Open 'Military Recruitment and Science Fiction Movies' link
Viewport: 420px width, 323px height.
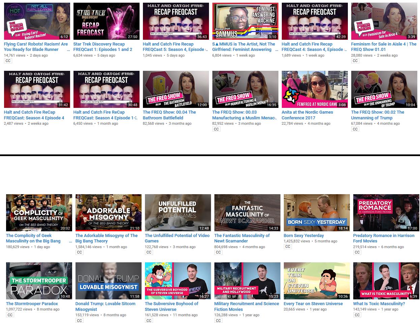(247, 306)
